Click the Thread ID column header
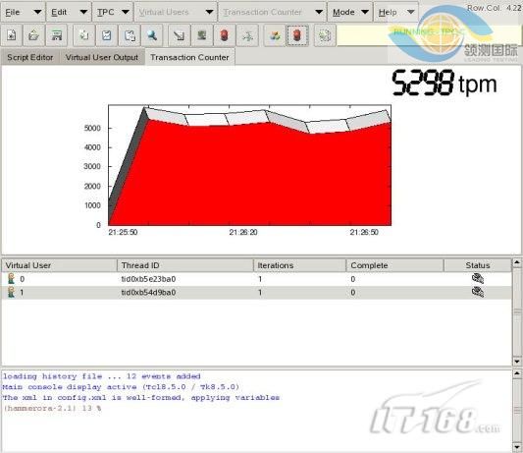The width and height of the screenshot is (523, 453). [185, 265]
